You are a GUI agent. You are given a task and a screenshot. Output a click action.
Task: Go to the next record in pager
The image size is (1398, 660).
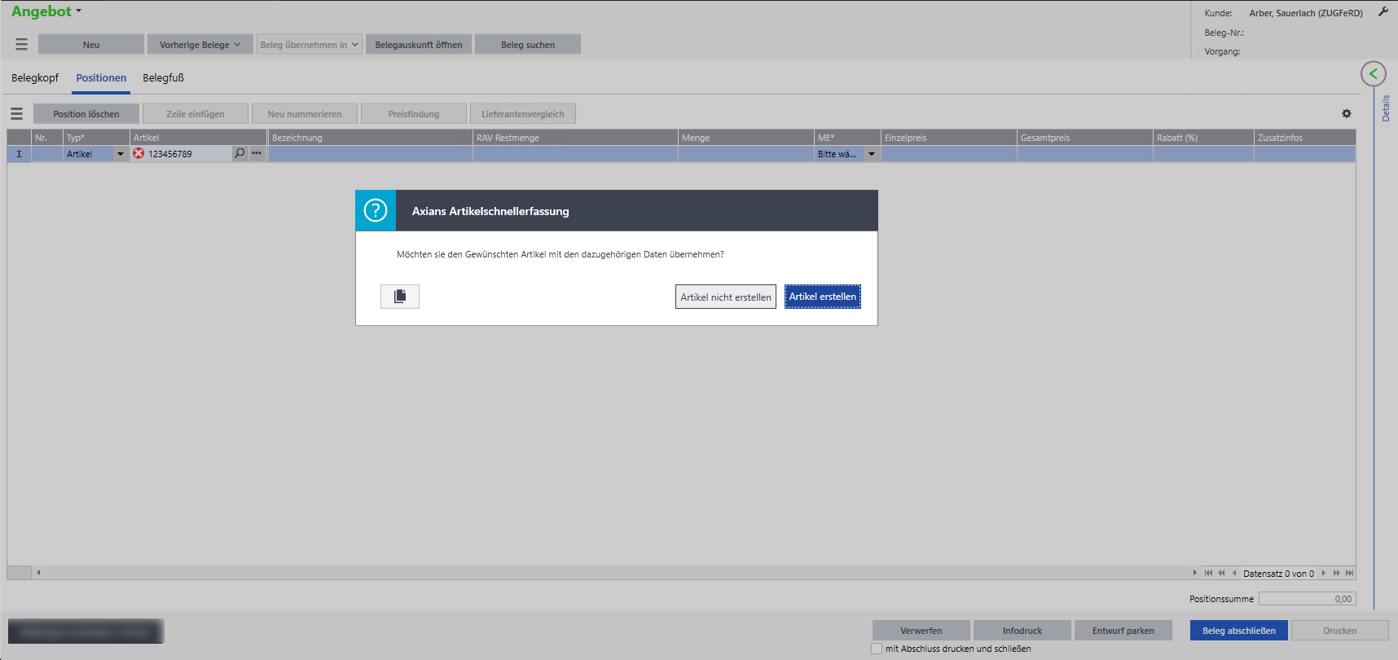[x=1324, y=573]
